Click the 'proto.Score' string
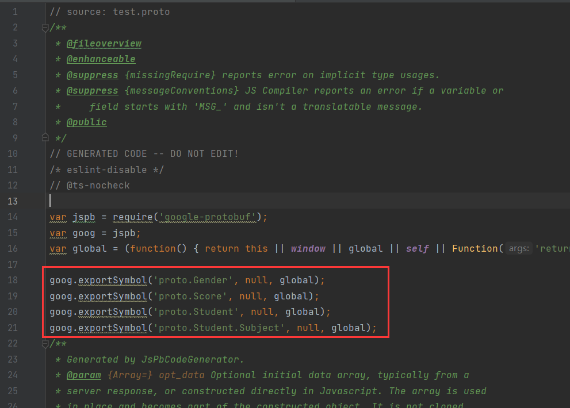This screenshot has height=408, width=570. (x=190, y=297)
